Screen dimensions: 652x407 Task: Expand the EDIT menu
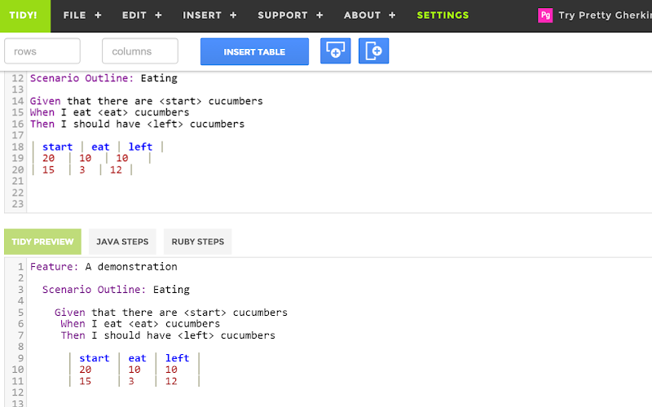coord(142,15)
